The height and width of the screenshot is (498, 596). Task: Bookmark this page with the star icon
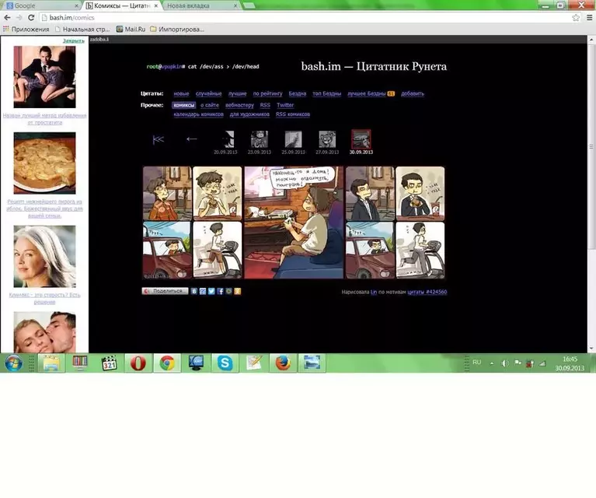click(x=576, y=18)
